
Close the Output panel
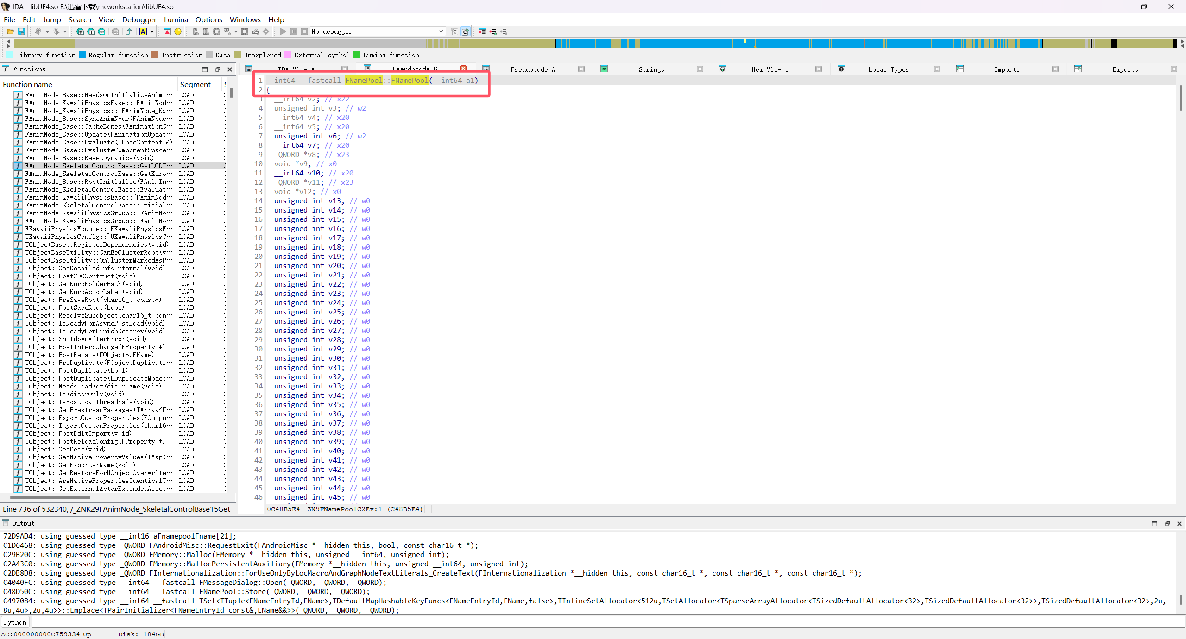click(1180, 524)
